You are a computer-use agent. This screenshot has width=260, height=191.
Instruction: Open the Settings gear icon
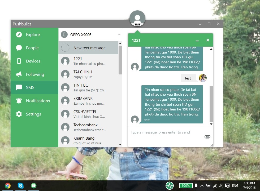tap(19, 114)
